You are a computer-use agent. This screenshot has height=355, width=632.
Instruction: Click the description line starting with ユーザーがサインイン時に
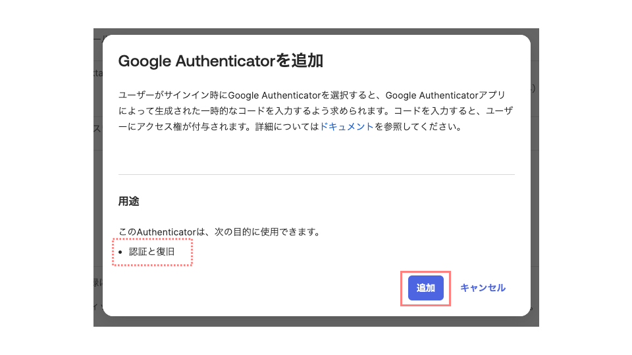(316, 94)
